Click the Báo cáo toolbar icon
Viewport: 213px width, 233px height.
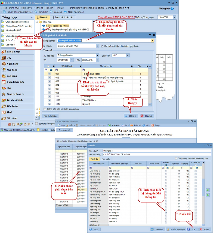(x=51, y=12)
